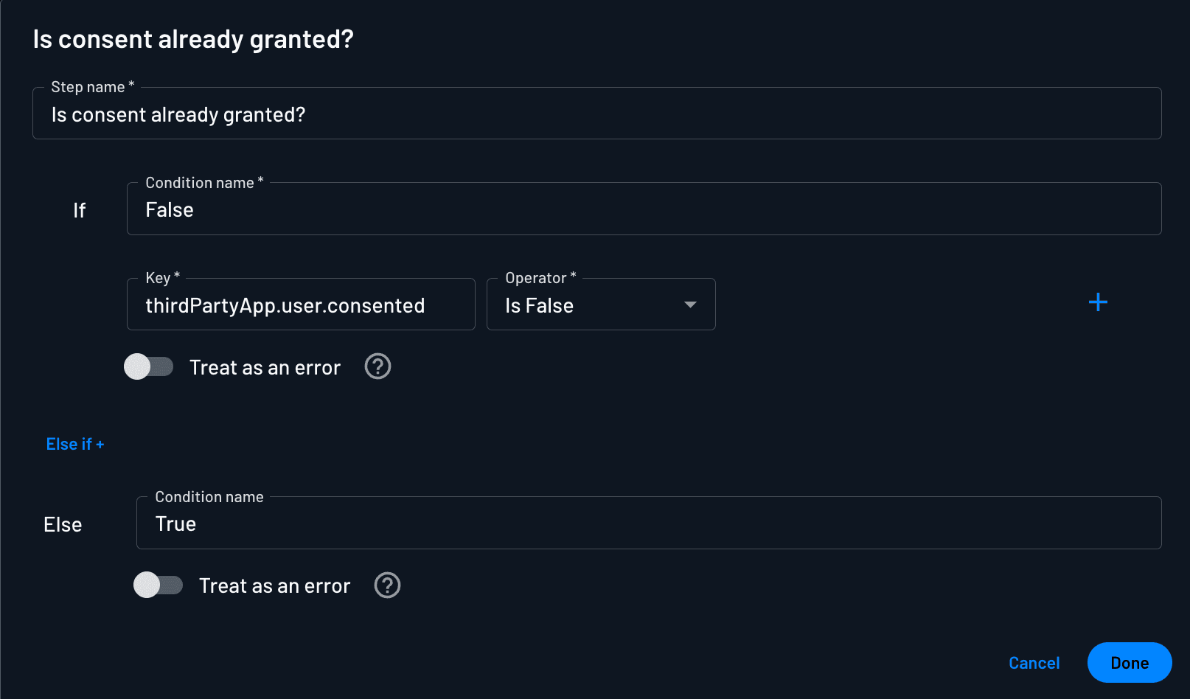Open the help tooltip beside Else Treat as an error
The image size is (1190, 699).
pos(386,585)
